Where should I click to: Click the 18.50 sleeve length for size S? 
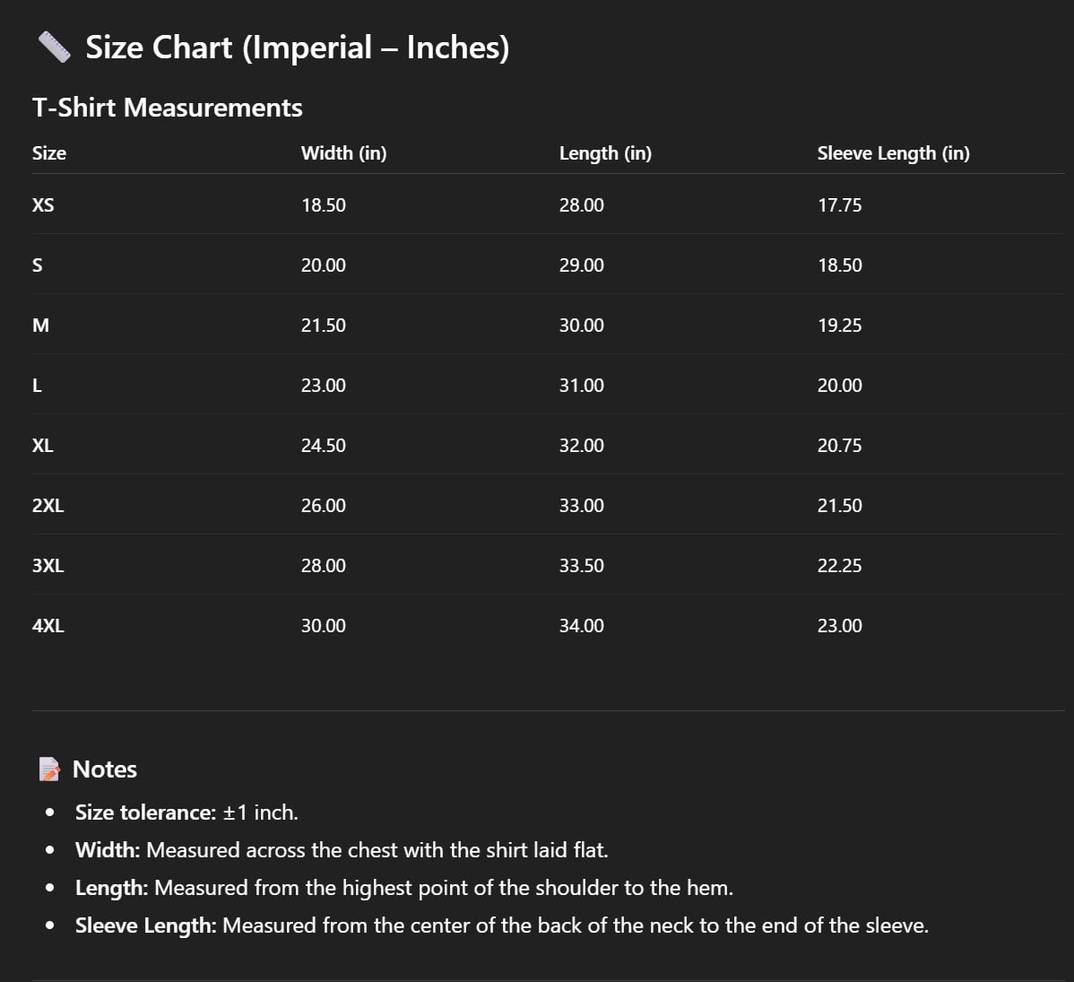tap(839, 265)
